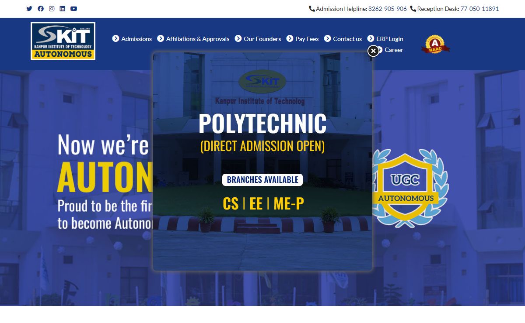Screen dimensions: 525x323
Task: Click the KIT sign in popup image
Action: point(262,81)
